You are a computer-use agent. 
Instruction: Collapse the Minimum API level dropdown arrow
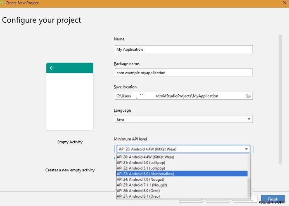point(246,149)
